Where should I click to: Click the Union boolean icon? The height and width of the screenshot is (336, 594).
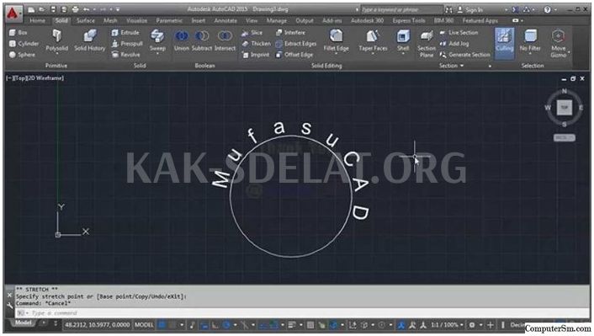(x=182, y=40)
